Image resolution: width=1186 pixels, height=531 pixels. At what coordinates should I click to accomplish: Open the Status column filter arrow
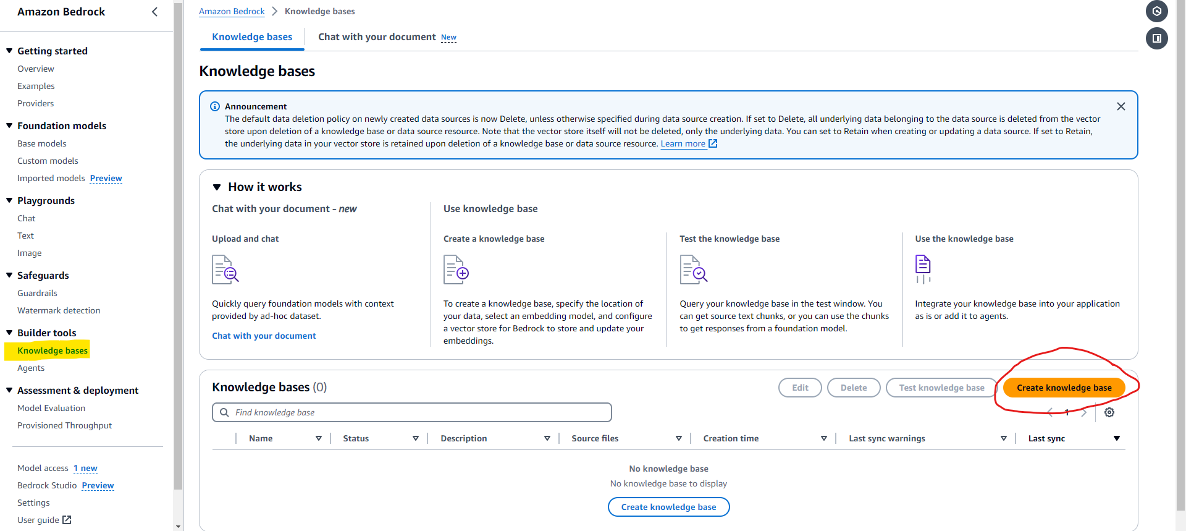[x=416, y=438]
